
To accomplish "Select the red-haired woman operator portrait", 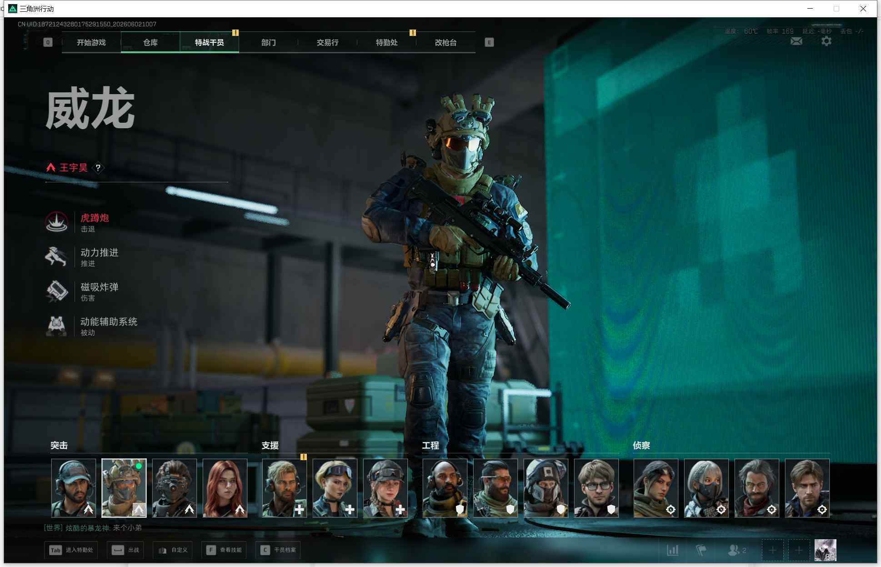I will 225,488.
